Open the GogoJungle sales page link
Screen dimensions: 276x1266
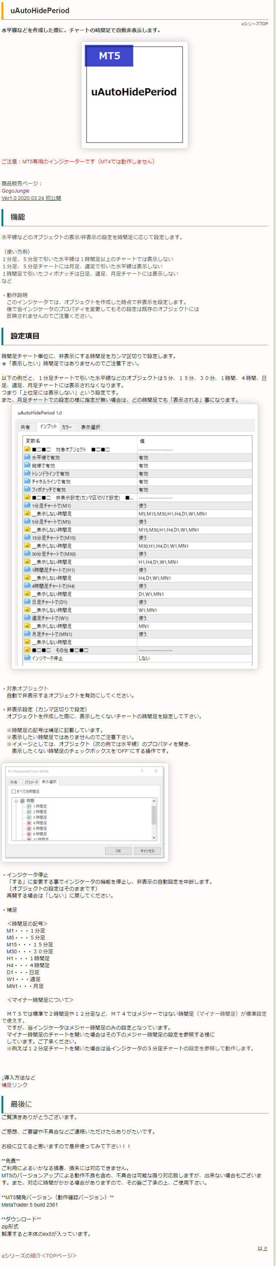[15, 191]
